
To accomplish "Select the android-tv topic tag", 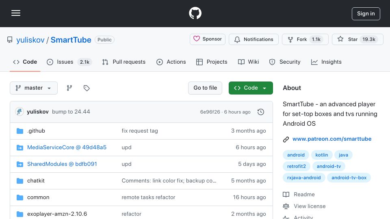I will coord(329,166).
